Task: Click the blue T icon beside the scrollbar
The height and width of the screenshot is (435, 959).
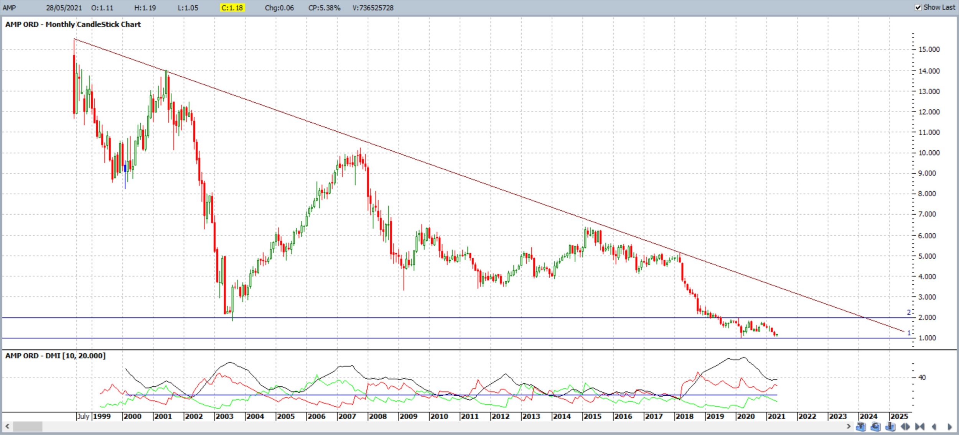Action: click(x=861, y=427)
